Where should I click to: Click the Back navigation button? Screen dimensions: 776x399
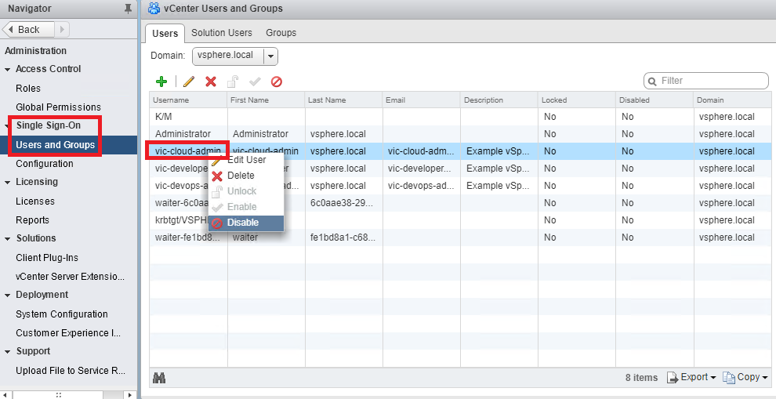click(x=29, y=29)
